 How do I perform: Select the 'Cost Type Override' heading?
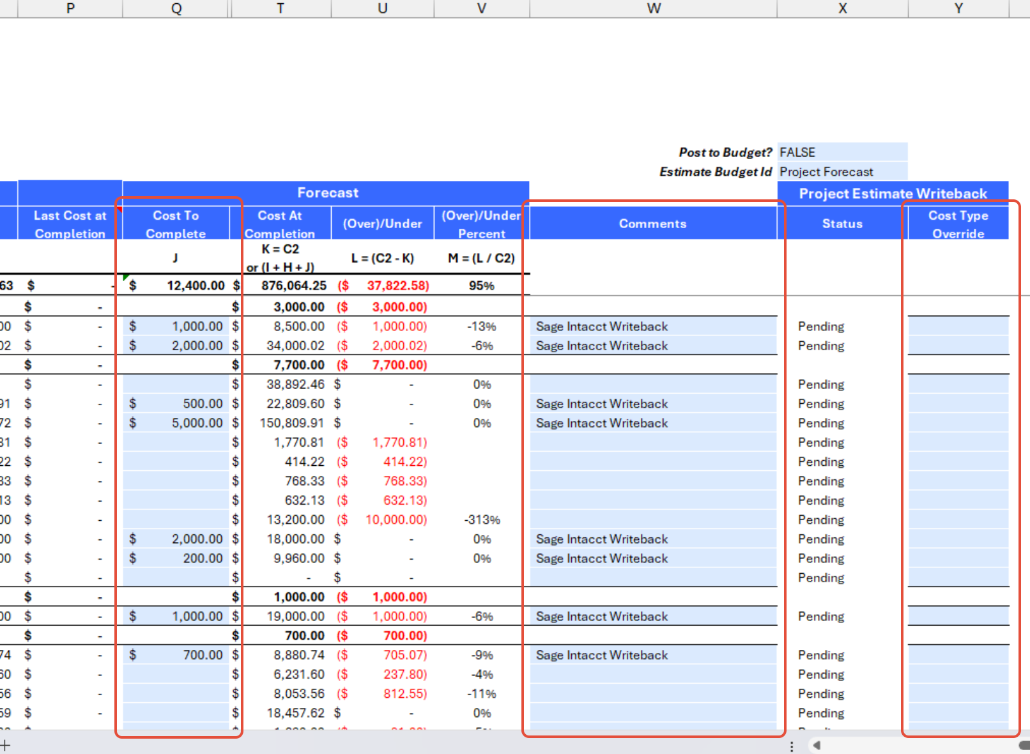point(958,224)
